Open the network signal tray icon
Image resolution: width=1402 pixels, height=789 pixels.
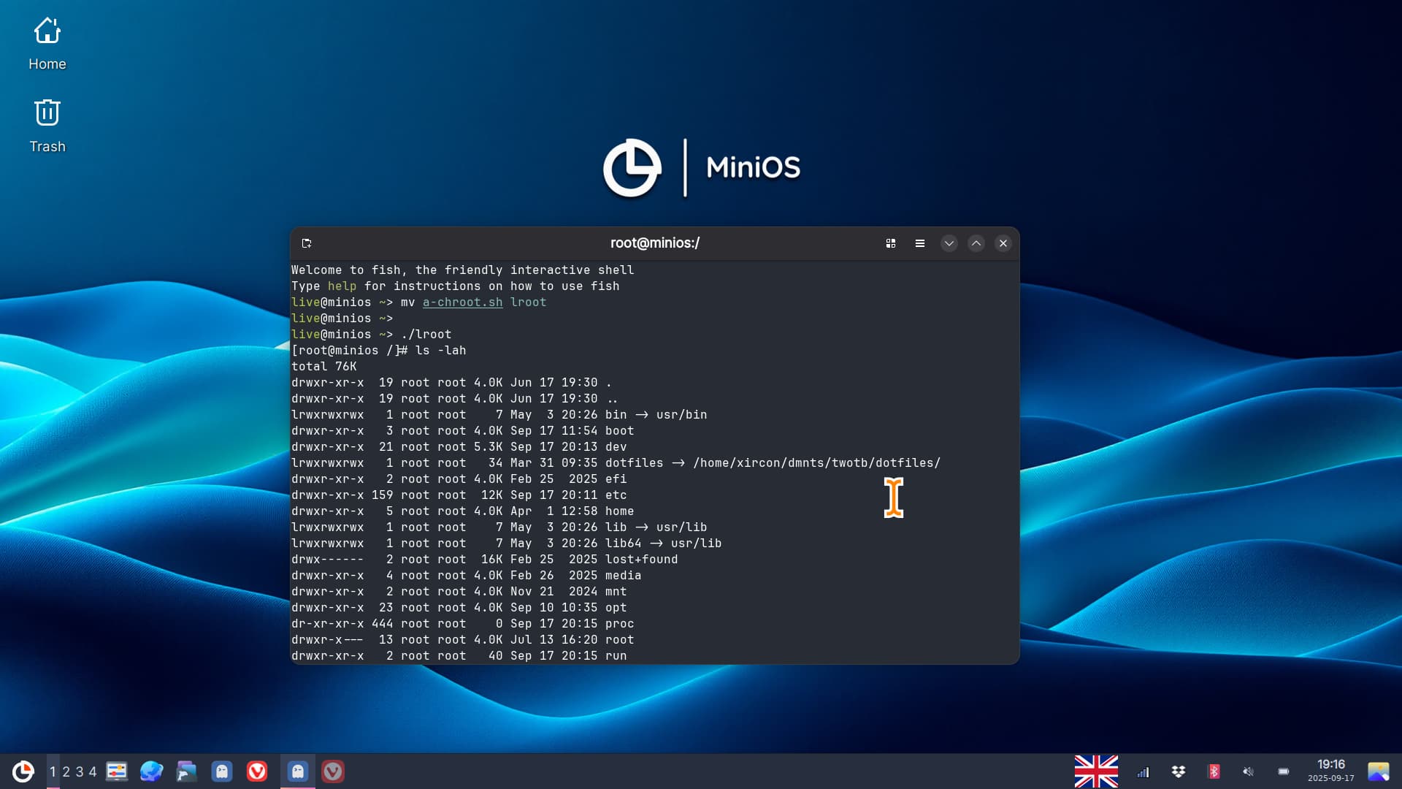click(x=1144, y=771)
